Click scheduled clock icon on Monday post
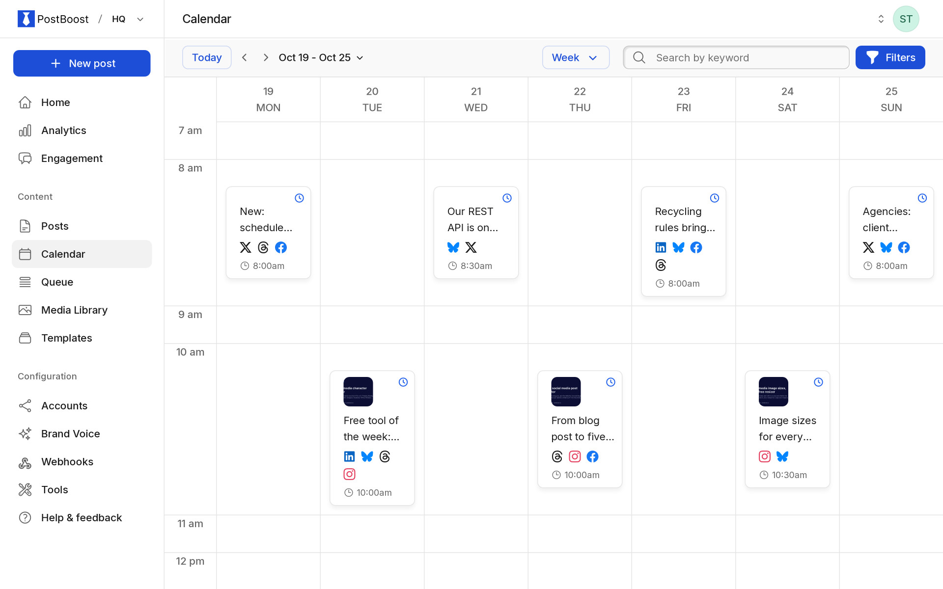This screenshot has width=943, height=589. [x=299, y=198]
